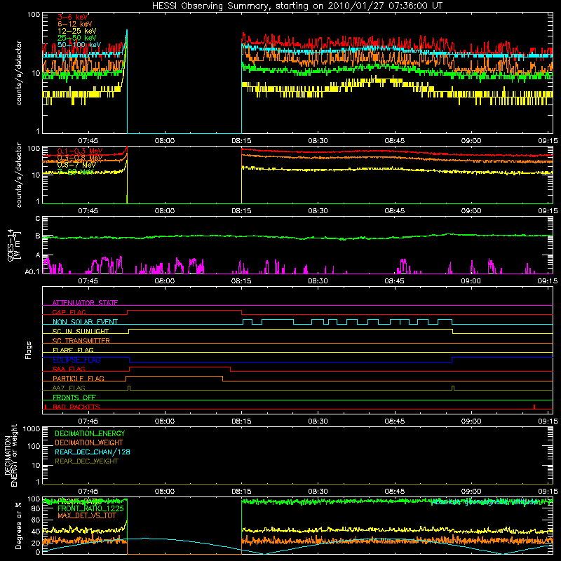The height and width of the screenshot is (561, 561).
Task: Click the NON_SOLAR_EVENT flag label
Action: pos(85,322)
